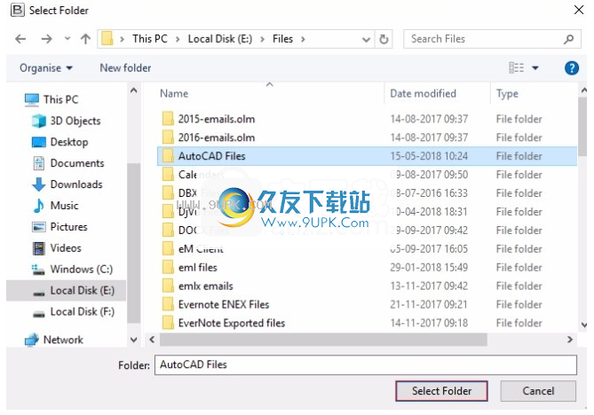Select the AutoCAD Files folder row
Viewport: 594px width, 415px height.
tap(367, 156)
